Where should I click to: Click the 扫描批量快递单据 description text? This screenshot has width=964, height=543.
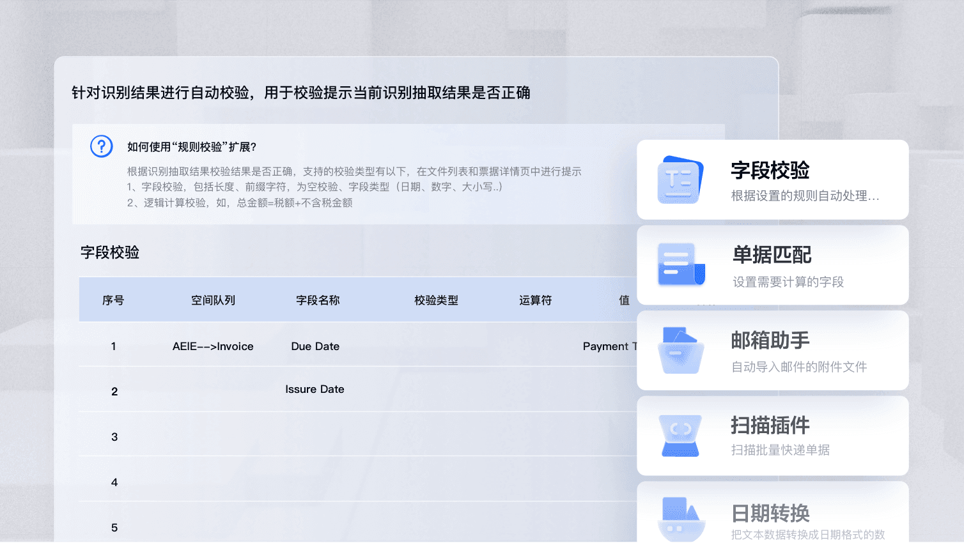(781, 450)
